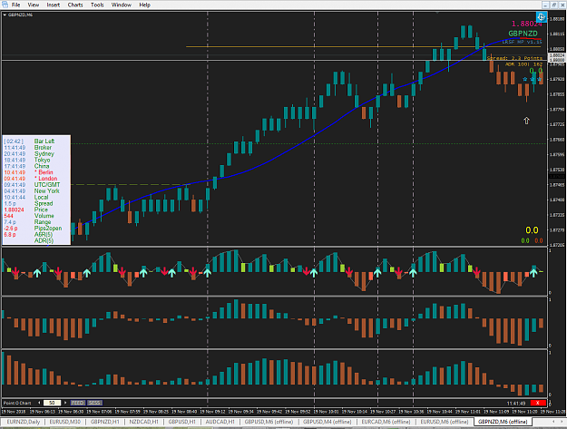Open the Window menu
Viewport: 567px width, 429px height.
(122, 5)
